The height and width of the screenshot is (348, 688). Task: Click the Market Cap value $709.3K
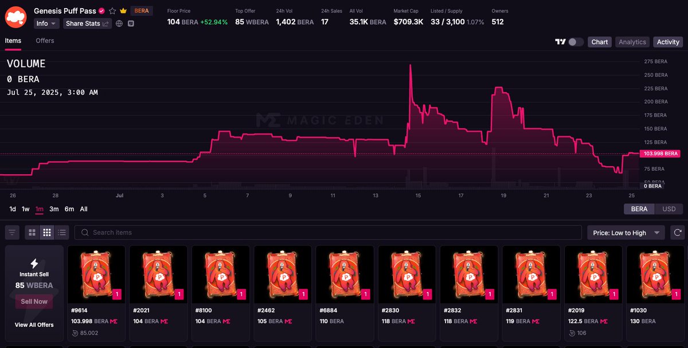click(x=408, y=22)
